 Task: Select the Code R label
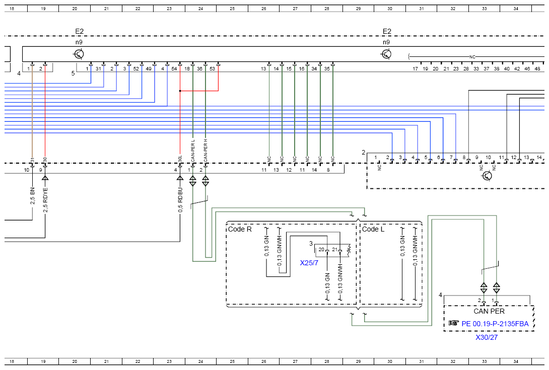click(240, 229)
